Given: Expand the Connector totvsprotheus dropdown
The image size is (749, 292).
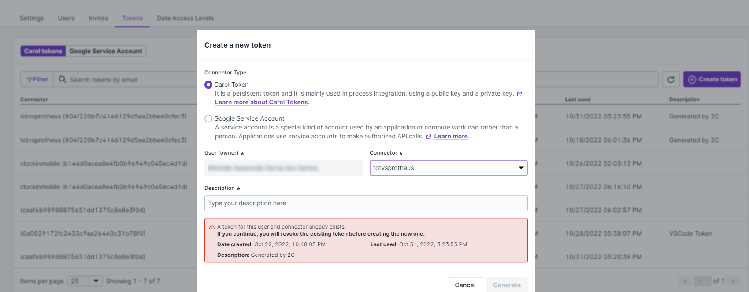Looking at the screenshot, I should click(x=449, y=168).
